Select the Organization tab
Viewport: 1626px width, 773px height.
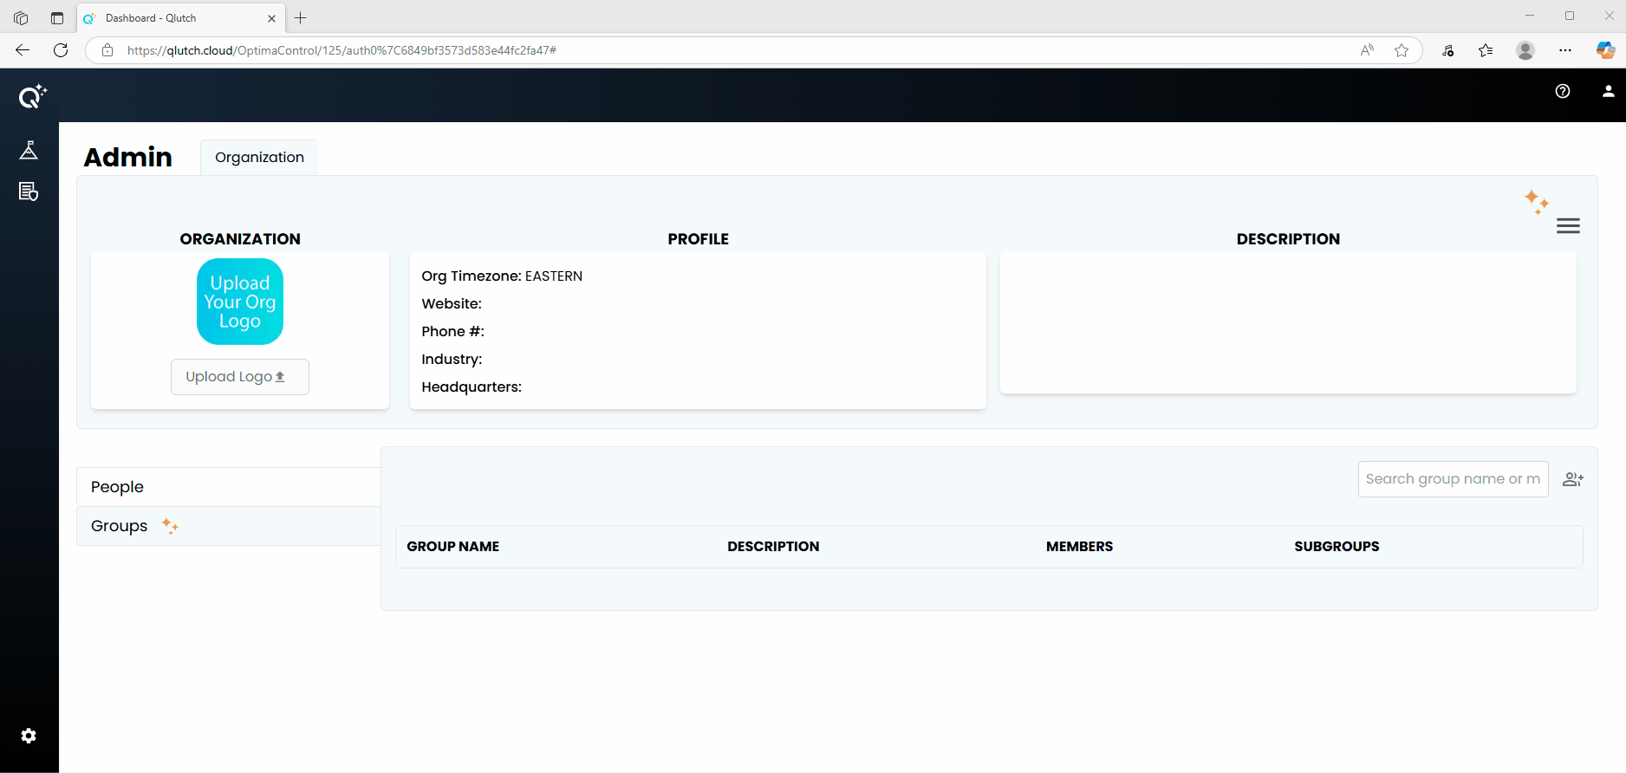(x=259, y=158)
